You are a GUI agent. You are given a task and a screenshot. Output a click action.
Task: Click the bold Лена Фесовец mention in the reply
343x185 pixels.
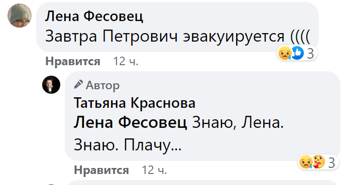(131, 122)
